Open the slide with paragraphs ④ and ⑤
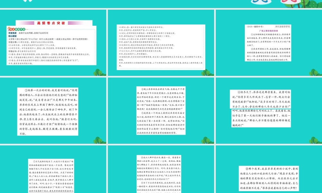The image size is (322, 193). point(161,111)
